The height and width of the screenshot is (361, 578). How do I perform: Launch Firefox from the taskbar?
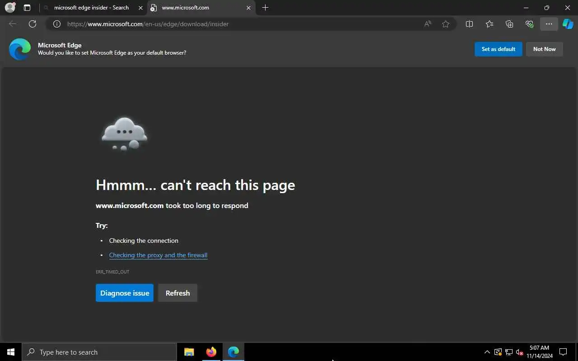(x=211, y=352)
